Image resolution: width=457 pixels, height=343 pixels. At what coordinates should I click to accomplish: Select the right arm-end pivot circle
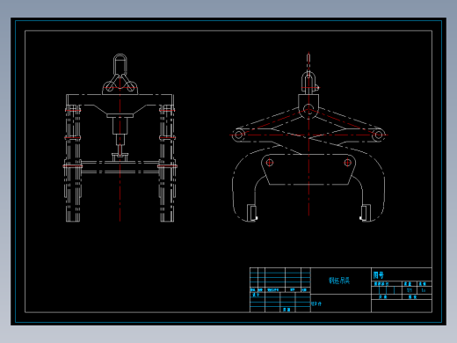378,135
